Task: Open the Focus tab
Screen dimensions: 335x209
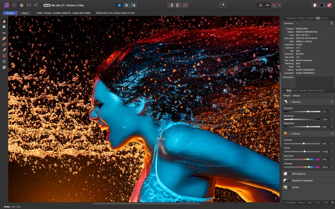Action: [325, 18]
